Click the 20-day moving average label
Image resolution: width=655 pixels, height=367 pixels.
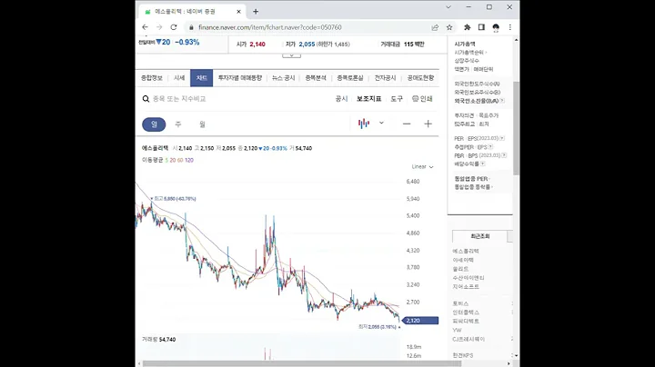(x=173, y=160)
